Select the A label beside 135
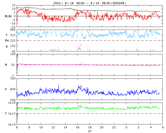166x133 pixels. pyautogui.click(x=7, y=46)
